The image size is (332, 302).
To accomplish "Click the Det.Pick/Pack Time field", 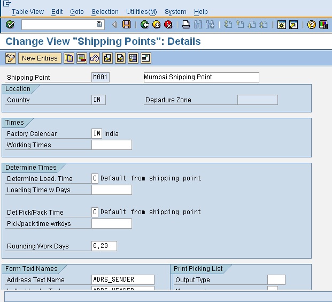I will [95, 212].
